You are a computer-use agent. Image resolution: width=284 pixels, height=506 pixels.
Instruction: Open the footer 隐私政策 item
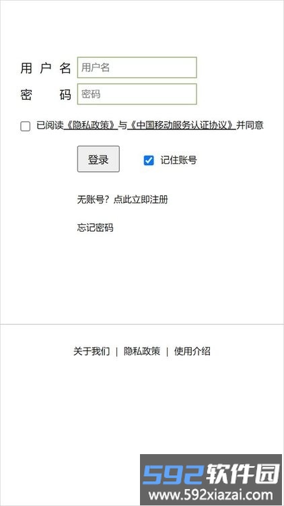[142, 351]
